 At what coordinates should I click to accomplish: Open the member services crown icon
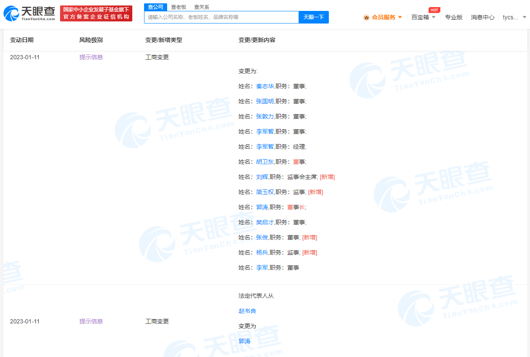point(367,17)
